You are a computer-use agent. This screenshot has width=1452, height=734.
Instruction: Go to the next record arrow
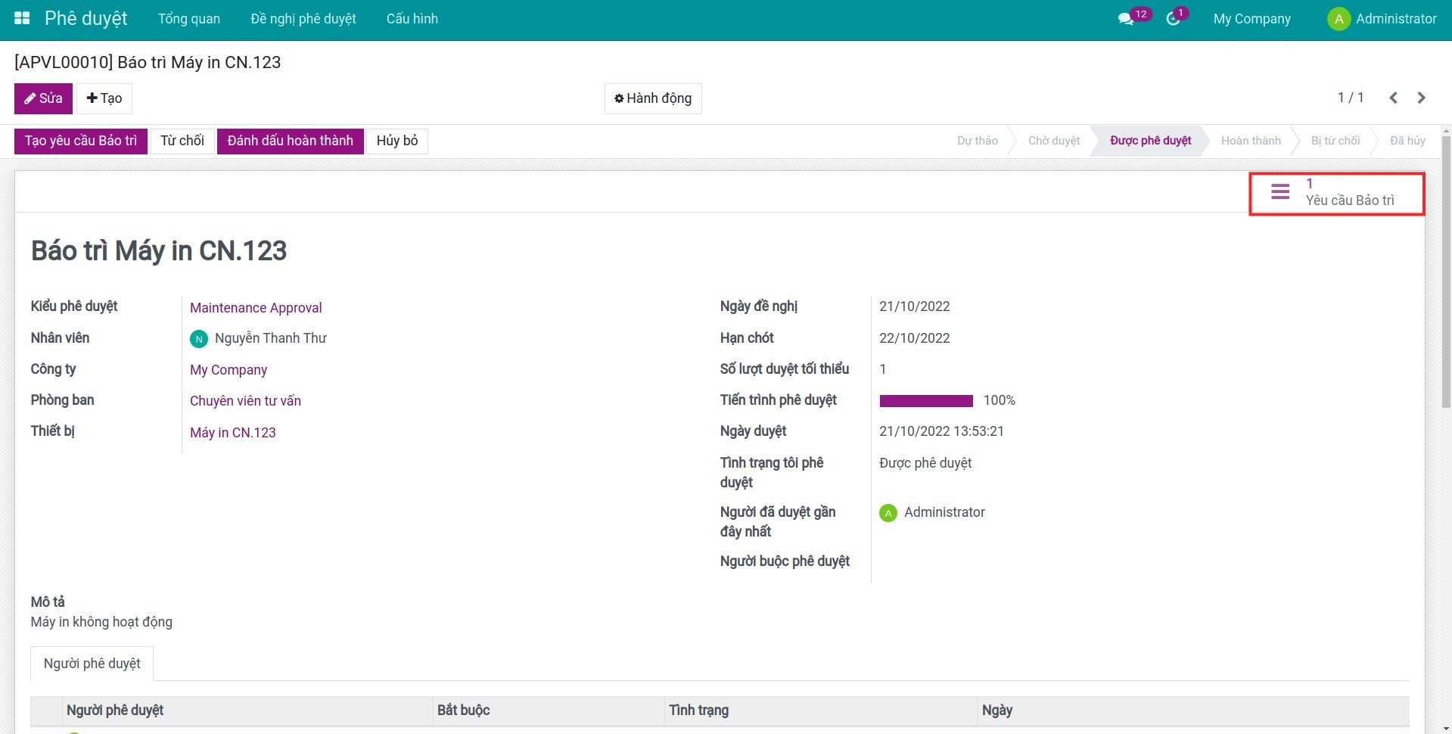coord(1421,98)
